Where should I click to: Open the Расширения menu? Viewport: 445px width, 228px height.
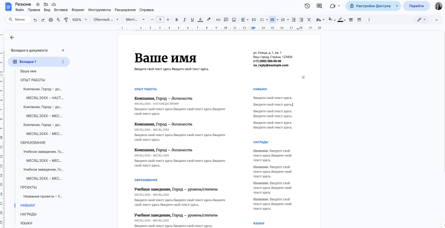pyautogui.click(x=125, y=10)
